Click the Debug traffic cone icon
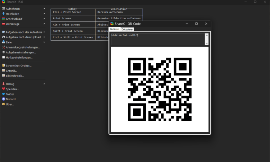270x162 pixels. tap(3, 84)
